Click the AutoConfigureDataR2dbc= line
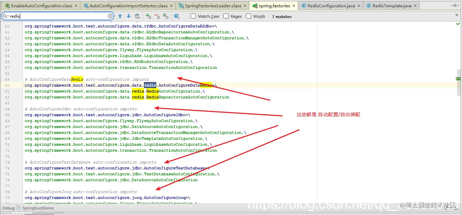This screenshot has width=462, height=215. tap(121, 26)
